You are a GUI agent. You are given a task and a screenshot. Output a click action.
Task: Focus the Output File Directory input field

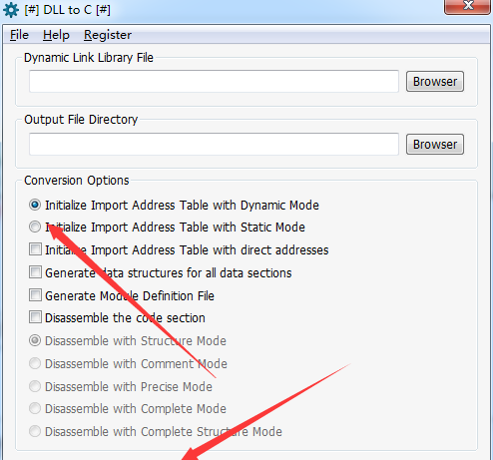[214, 144]
